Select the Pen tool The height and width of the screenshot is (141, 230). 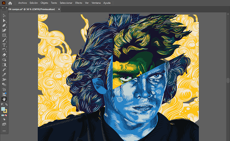pos(4,25)
